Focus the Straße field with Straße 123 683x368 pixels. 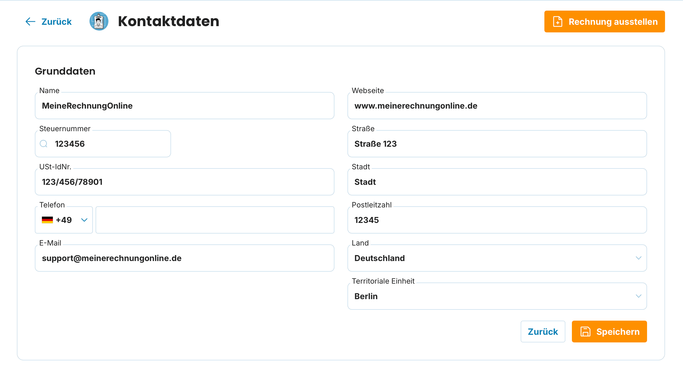coord(497,144)
